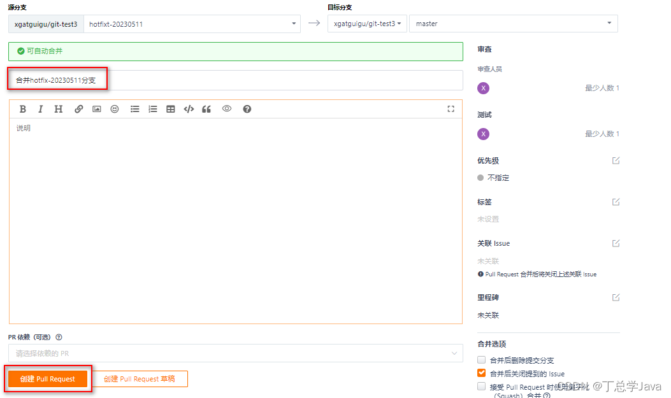
Task: Click the 创建 Pull Request button
Action: [x=47, y=378]
